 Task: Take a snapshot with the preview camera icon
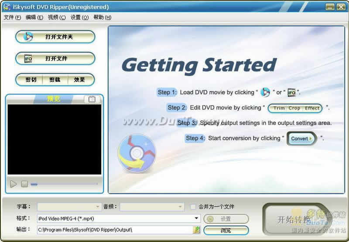pyautogui.click(x=92, y=99)
